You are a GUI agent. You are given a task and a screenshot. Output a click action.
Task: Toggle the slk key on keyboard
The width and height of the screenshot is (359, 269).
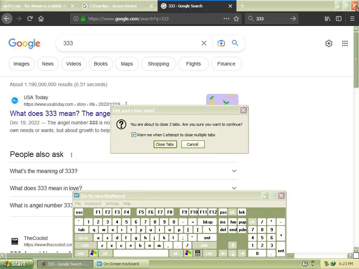(232, 212)
